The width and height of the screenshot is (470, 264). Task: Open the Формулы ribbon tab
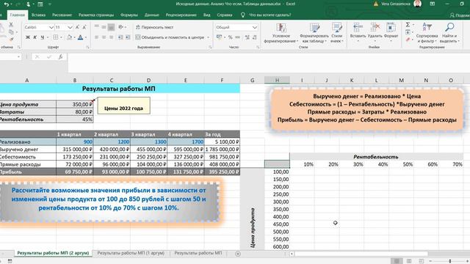129,15
